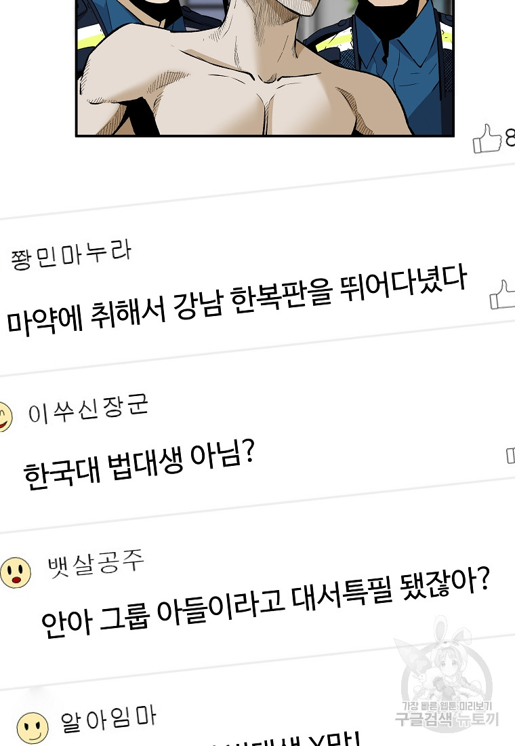Click thumbs-up beside 쫑민마누라's comment

(x=503, y=294)
